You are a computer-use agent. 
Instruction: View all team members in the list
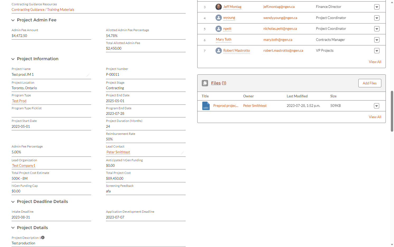point(375,62)
